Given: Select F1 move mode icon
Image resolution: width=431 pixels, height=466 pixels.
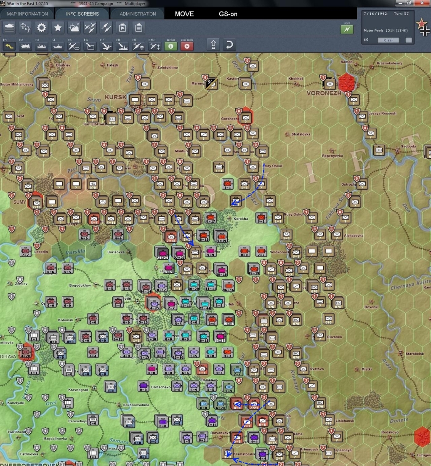Looking at the screenshot, I should pos(9,46).
